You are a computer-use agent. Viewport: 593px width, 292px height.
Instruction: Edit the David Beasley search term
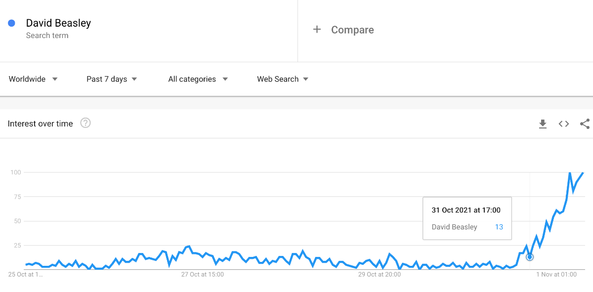58,23
